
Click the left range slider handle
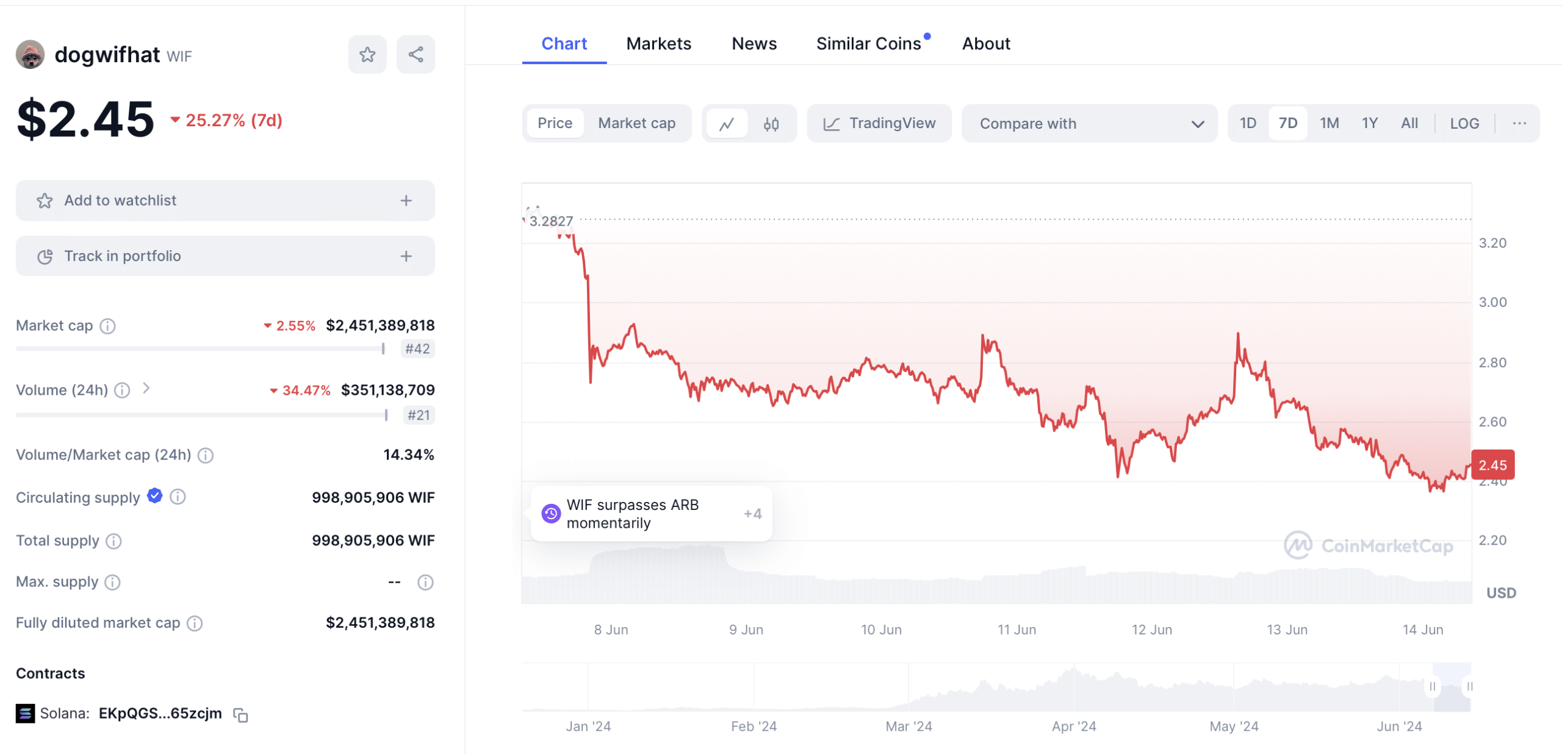(x=1432, y=687)
